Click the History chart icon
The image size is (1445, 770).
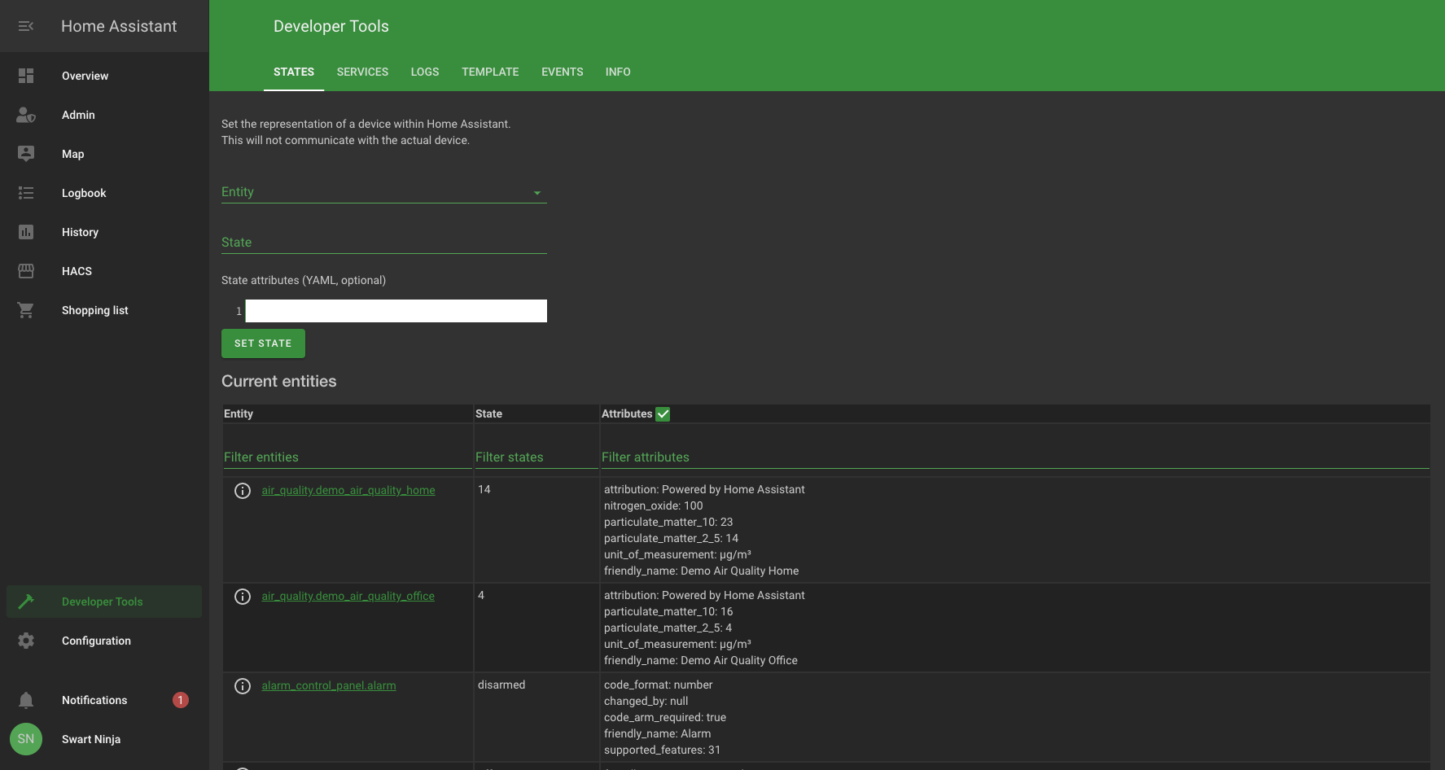point(26,232)
